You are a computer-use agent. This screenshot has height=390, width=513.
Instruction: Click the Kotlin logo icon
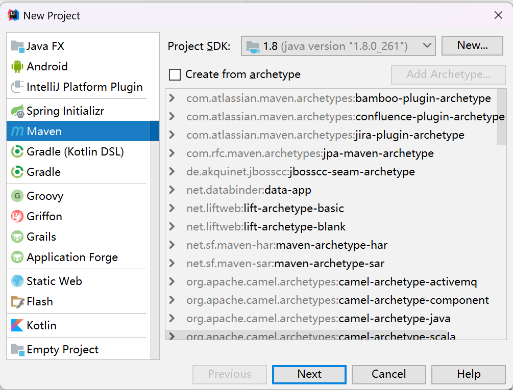pos(17,325)
